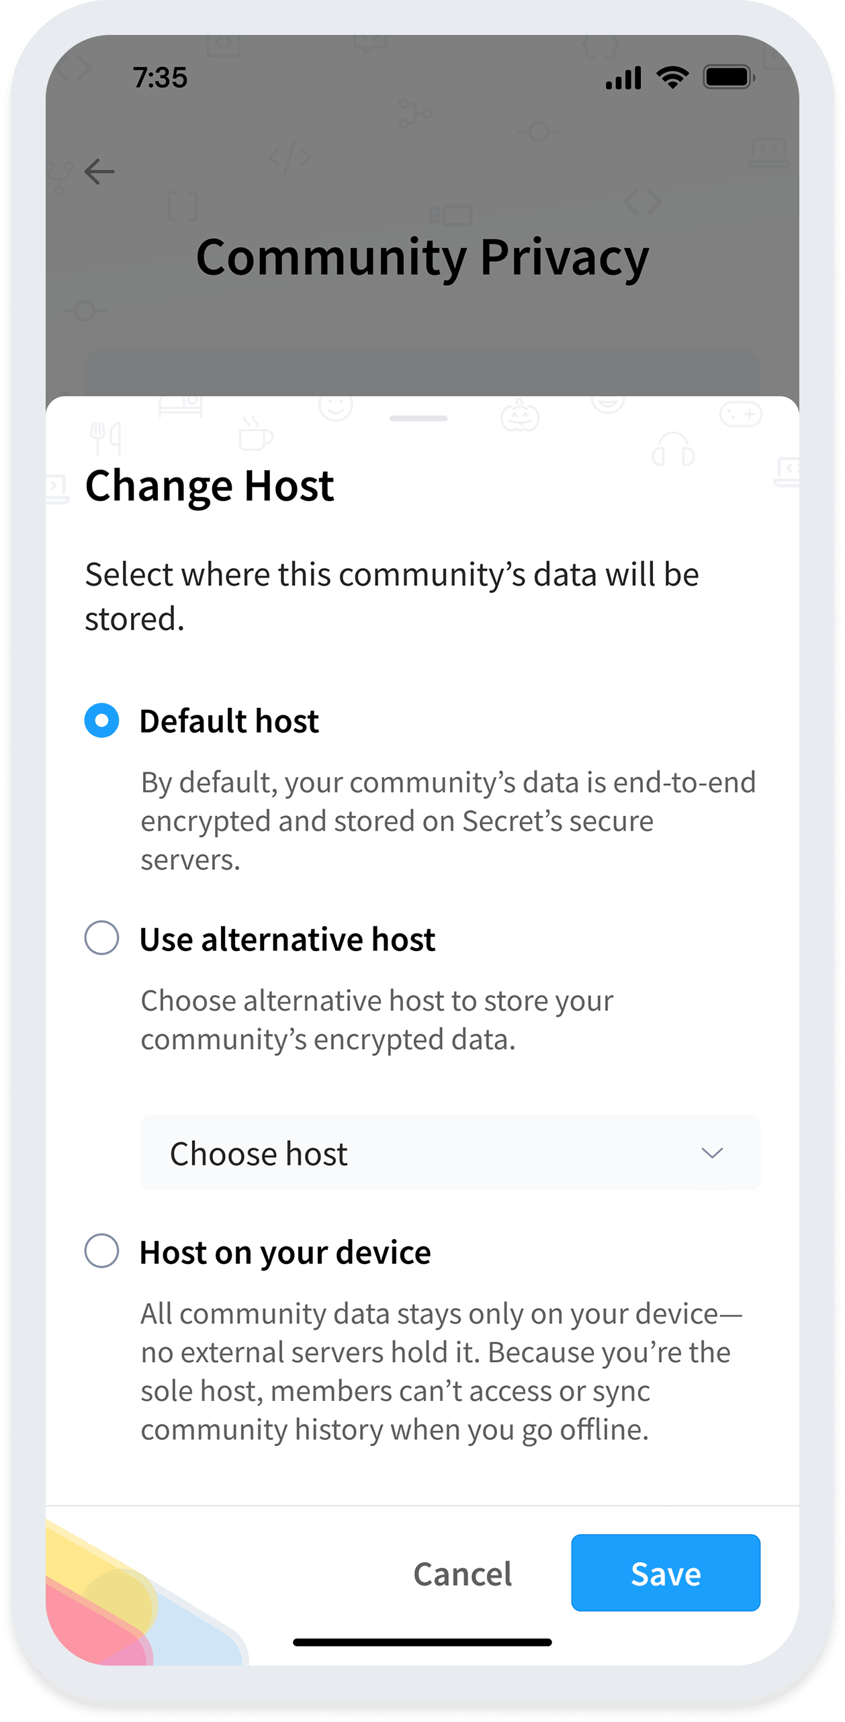845x1722 pixels.
Task: Click the alternative host description text
Action: click(x=376, y=1019)
